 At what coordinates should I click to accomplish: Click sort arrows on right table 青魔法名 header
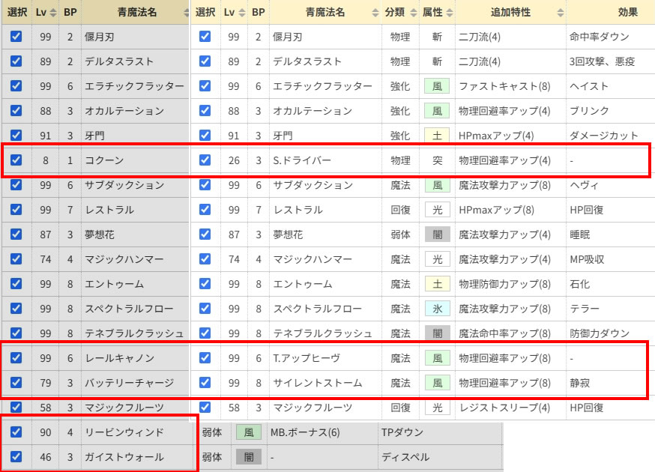(375, 13)
